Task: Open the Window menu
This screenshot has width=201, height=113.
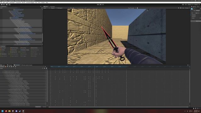Action: [43, 3]
